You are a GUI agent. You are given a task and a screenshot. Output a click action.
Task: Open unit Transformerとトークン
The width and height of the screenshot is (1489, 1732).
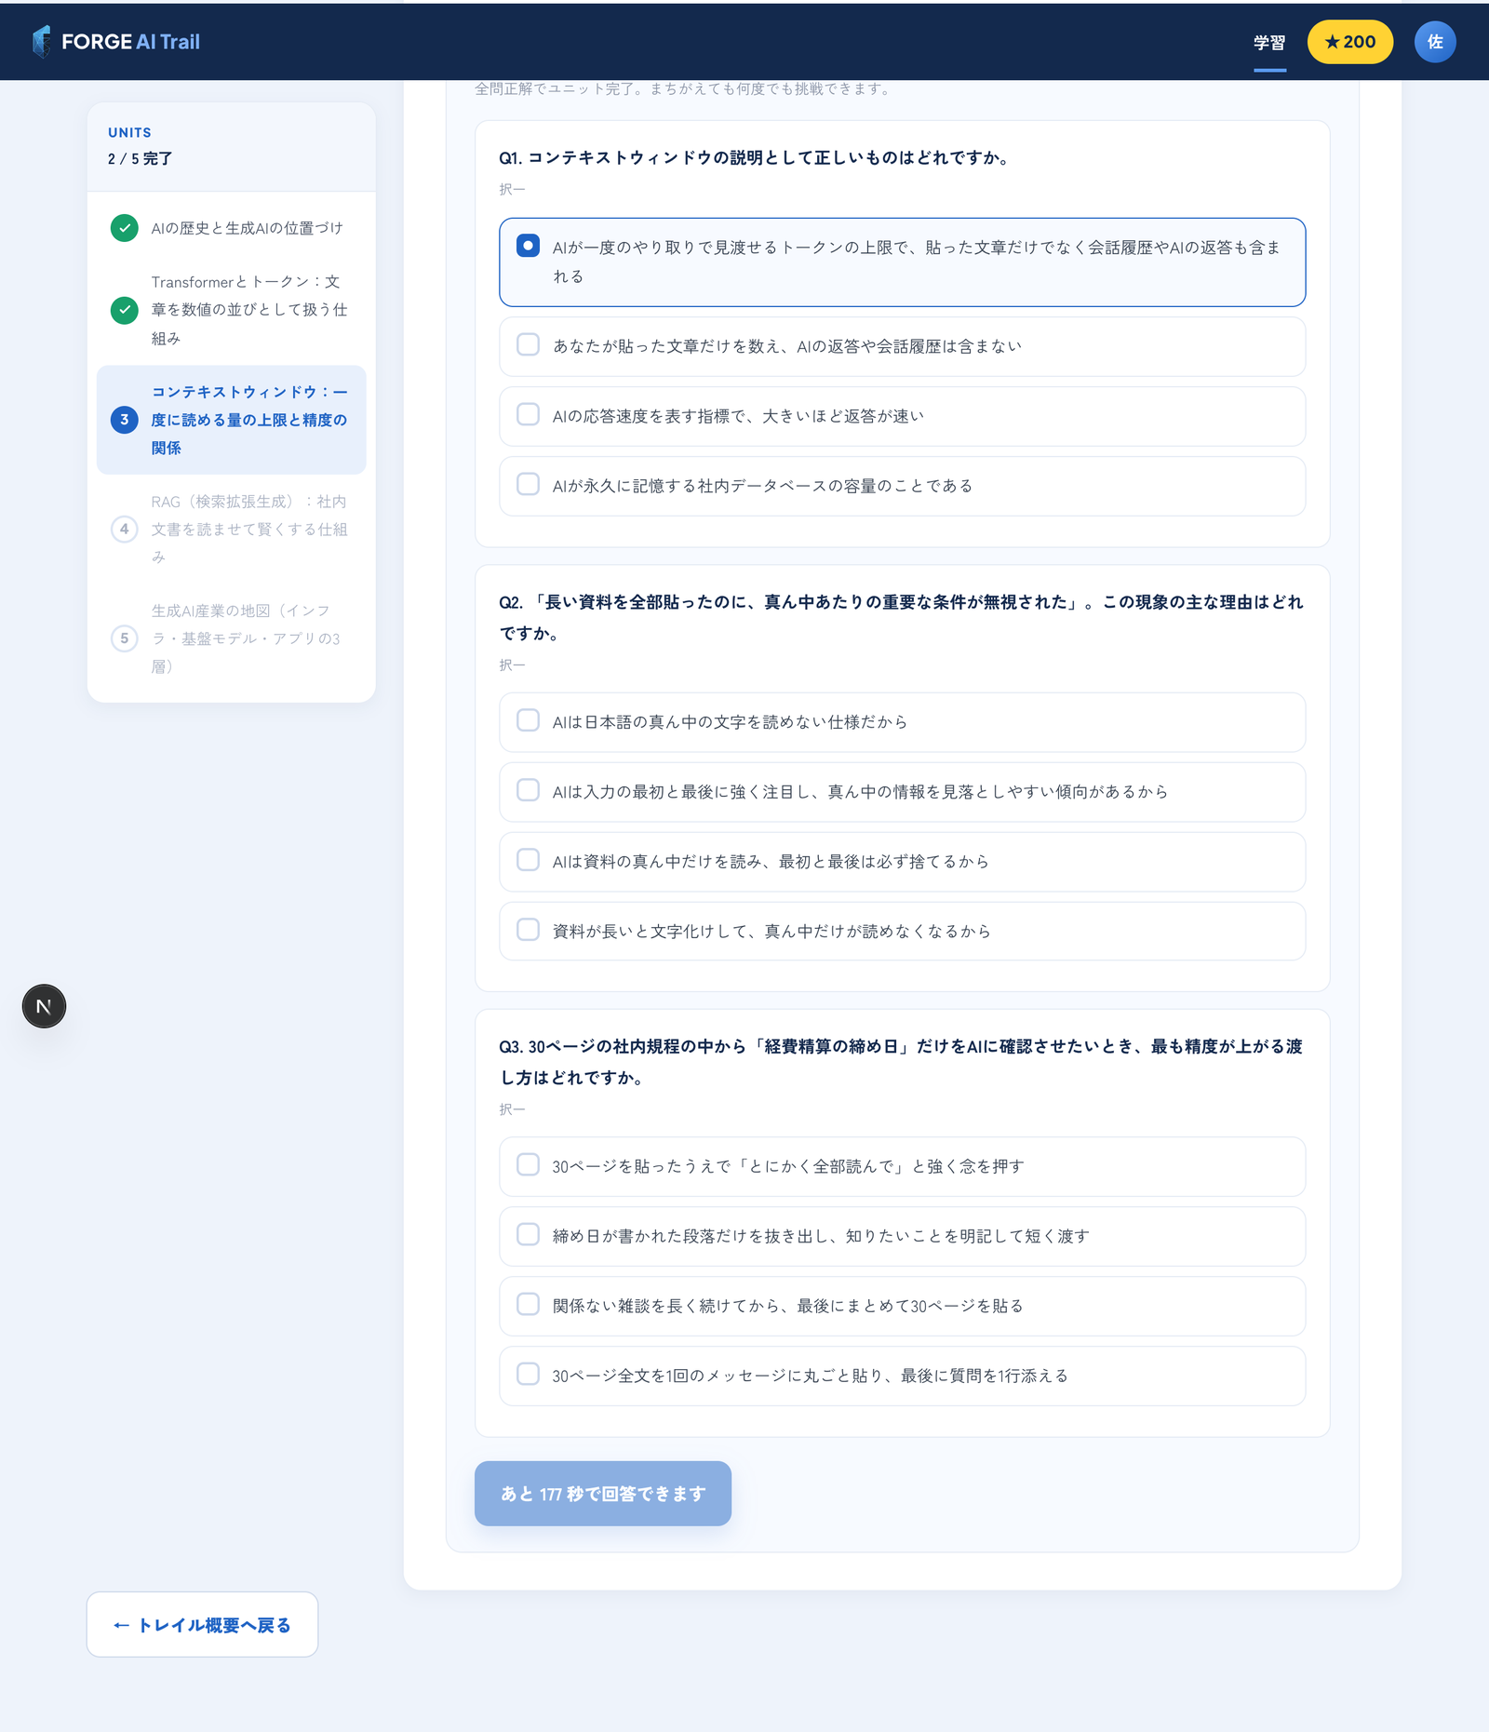point(232,310)
